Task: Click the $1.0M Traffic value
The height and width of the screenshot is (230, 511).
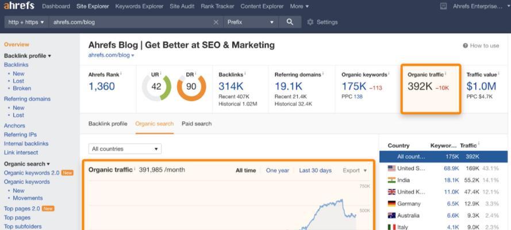Action: 481,86
